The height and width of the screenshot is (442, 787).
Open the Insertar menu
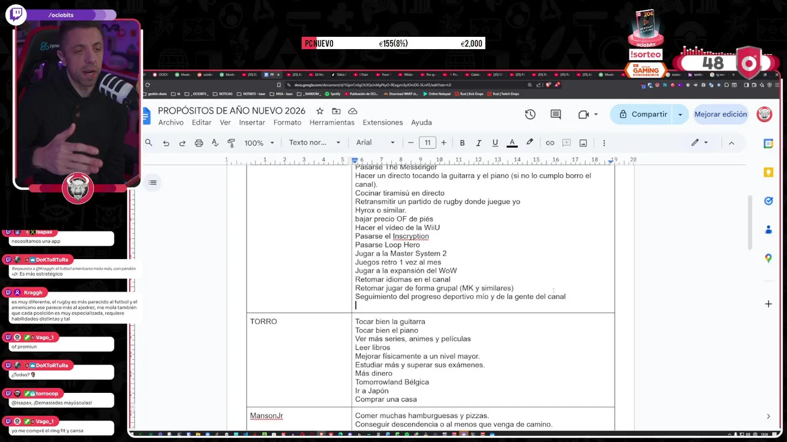tap(252, 122)
